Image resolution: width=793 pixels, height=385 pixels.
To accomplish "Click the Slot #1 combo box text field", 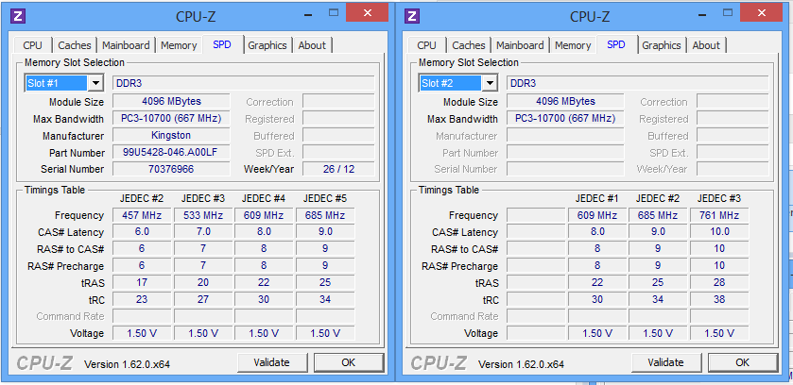I will 57,83.
